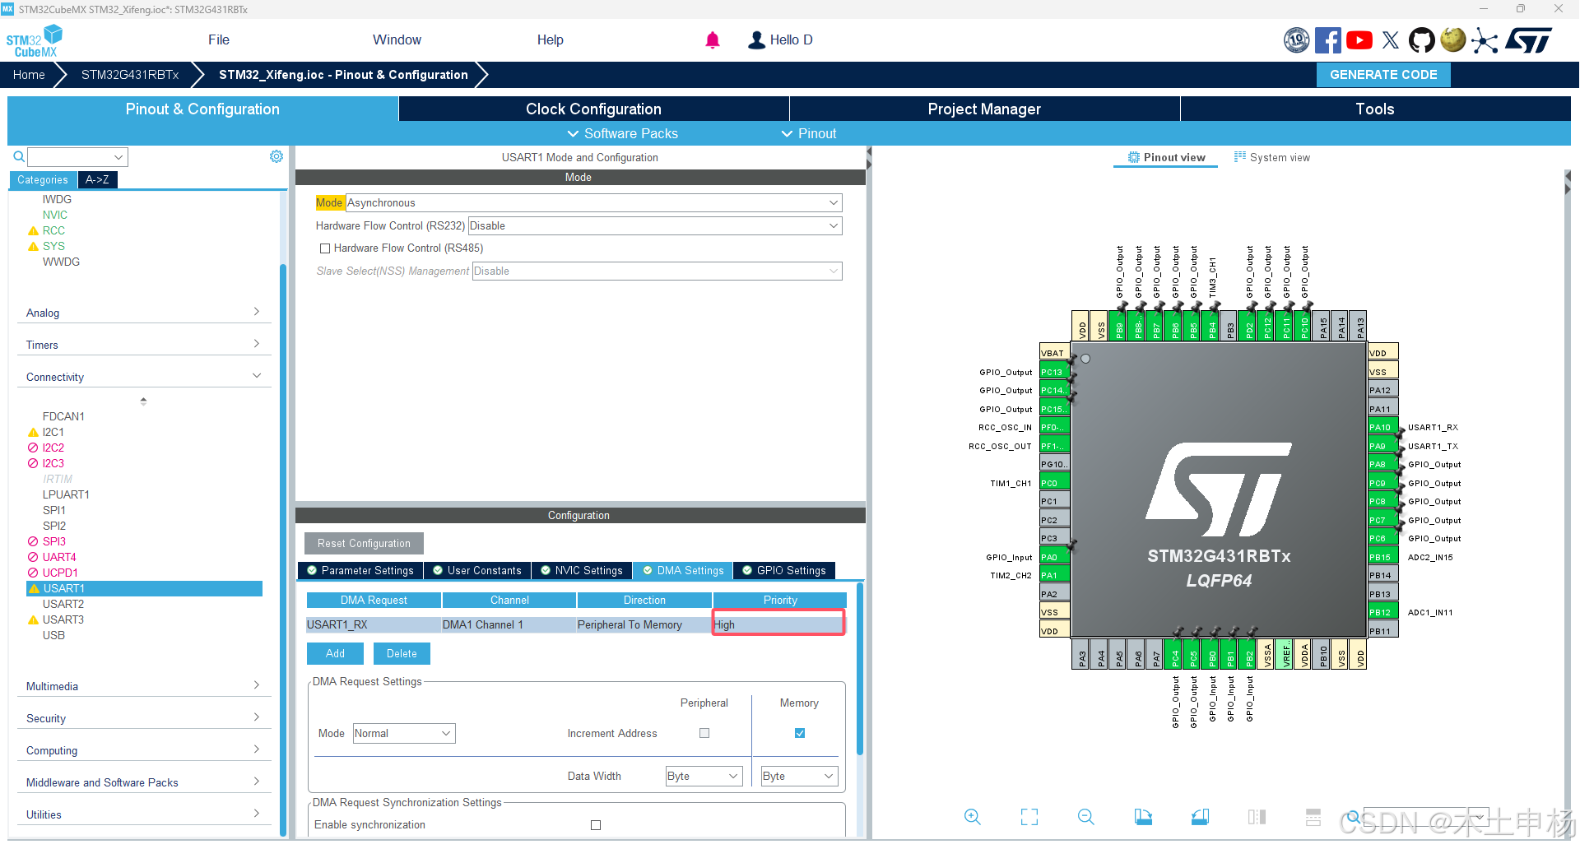Open Memory Data Width Byte dropdown

[x=799, y=776]
